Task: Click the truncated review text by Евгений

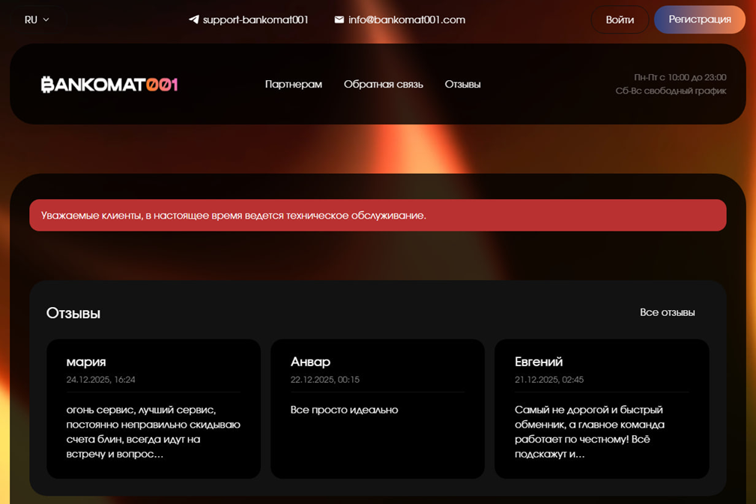Action: pos(589,431)
